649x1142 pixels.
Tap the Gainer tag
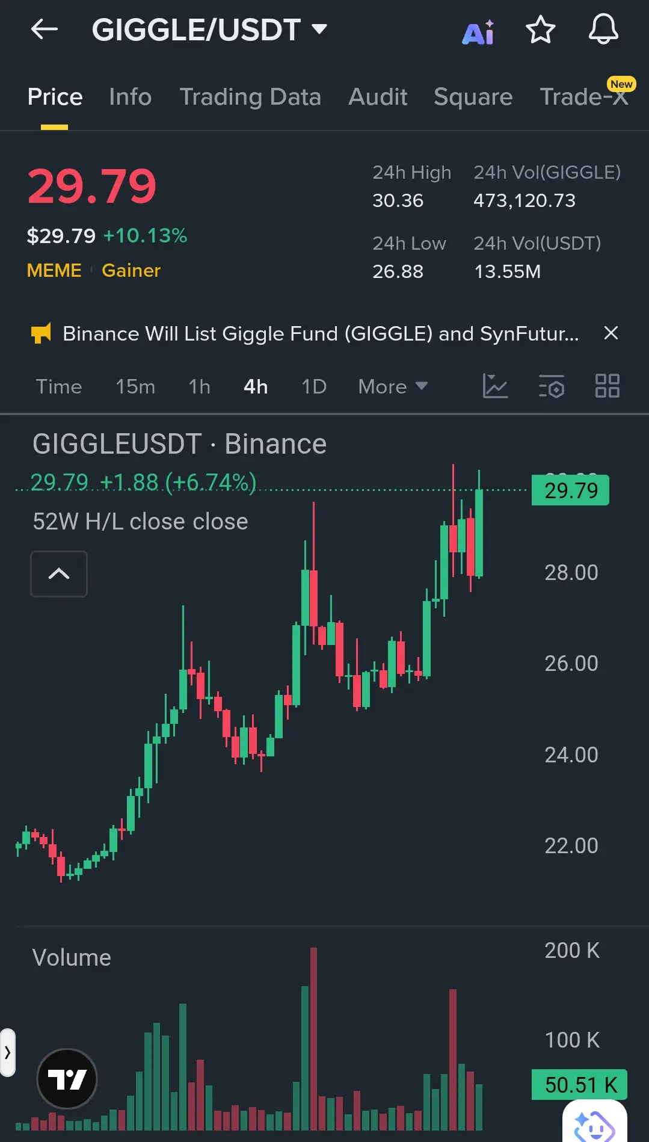[x=131, y=270]
